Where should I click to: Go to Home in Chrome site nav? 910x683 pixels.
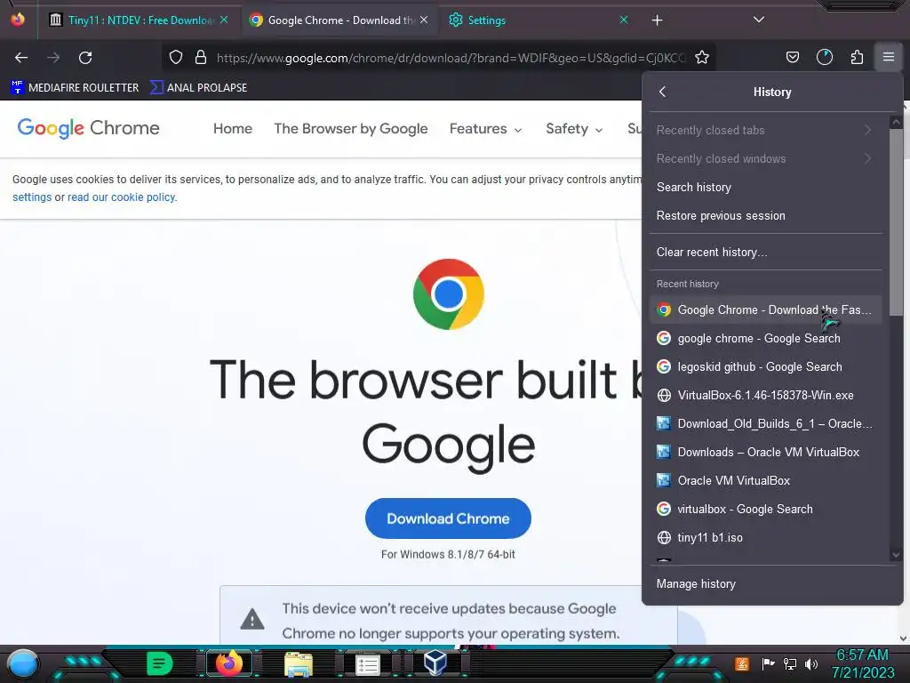pyautogui.click(x=232, y=128)
